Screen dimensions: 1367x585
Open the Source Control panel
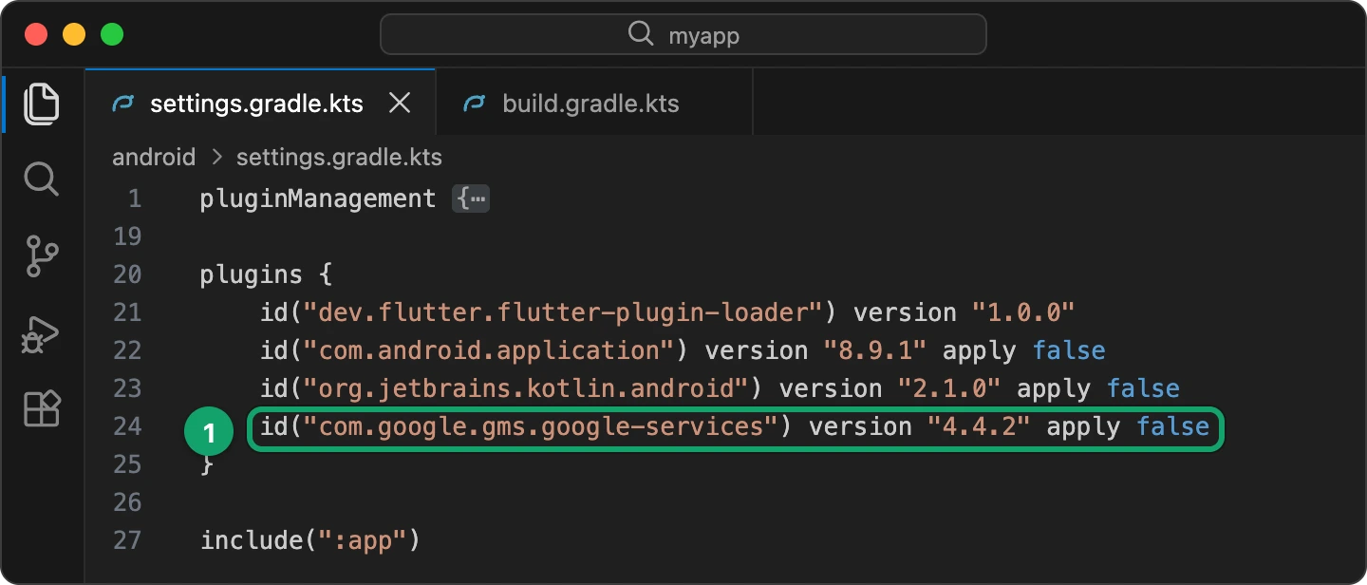[42, 256]
